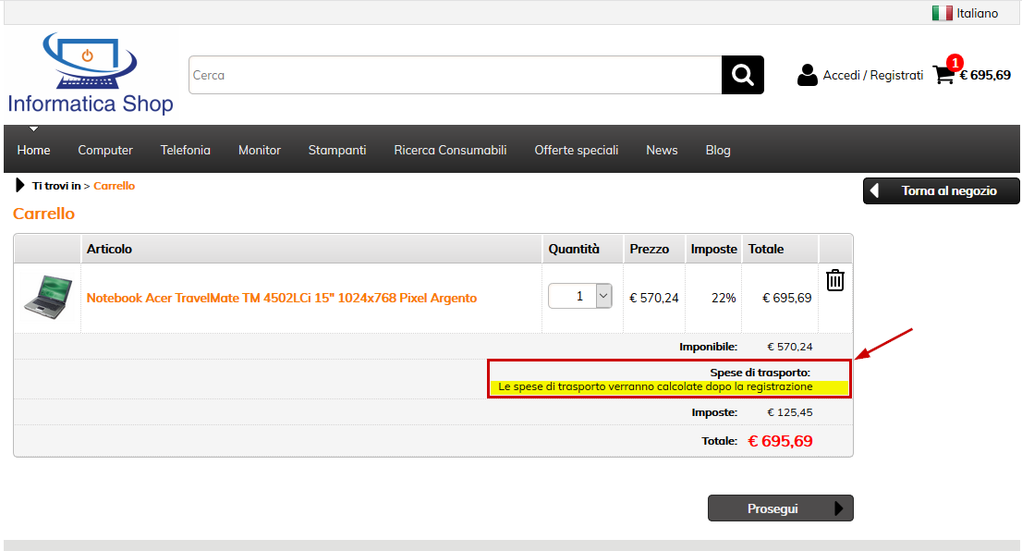1022x551 pixels.
Task: Delete the Acer notebook with trash icon
Action: pos(835,280)
